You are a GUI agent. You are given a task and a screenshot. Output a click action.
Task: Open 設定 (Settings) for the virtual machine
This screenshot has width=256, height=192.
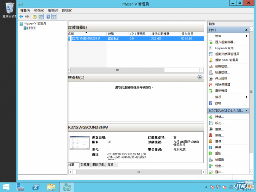point(219,123)
